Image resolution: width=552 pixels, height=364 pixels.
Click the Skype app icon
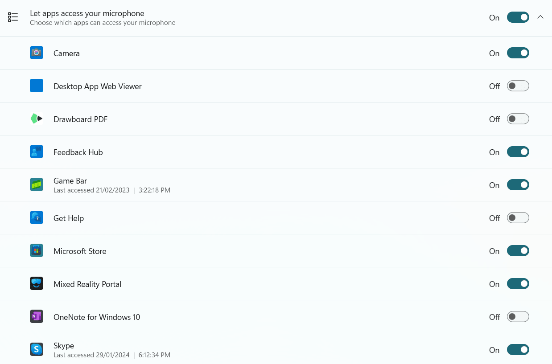37,349
